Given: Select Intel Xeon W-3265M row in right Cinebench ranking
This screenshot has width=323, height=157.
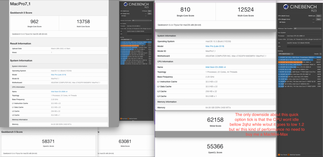Looking at the screenshot, I should point(300,60).
